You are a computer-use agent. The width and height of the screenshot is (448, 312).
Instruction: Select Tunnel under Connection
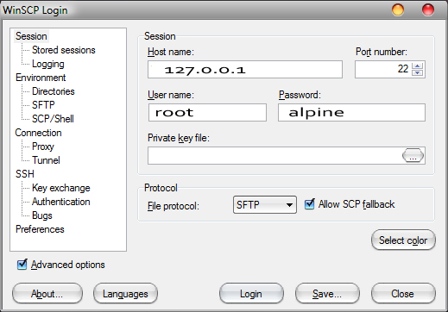[46, 160]
